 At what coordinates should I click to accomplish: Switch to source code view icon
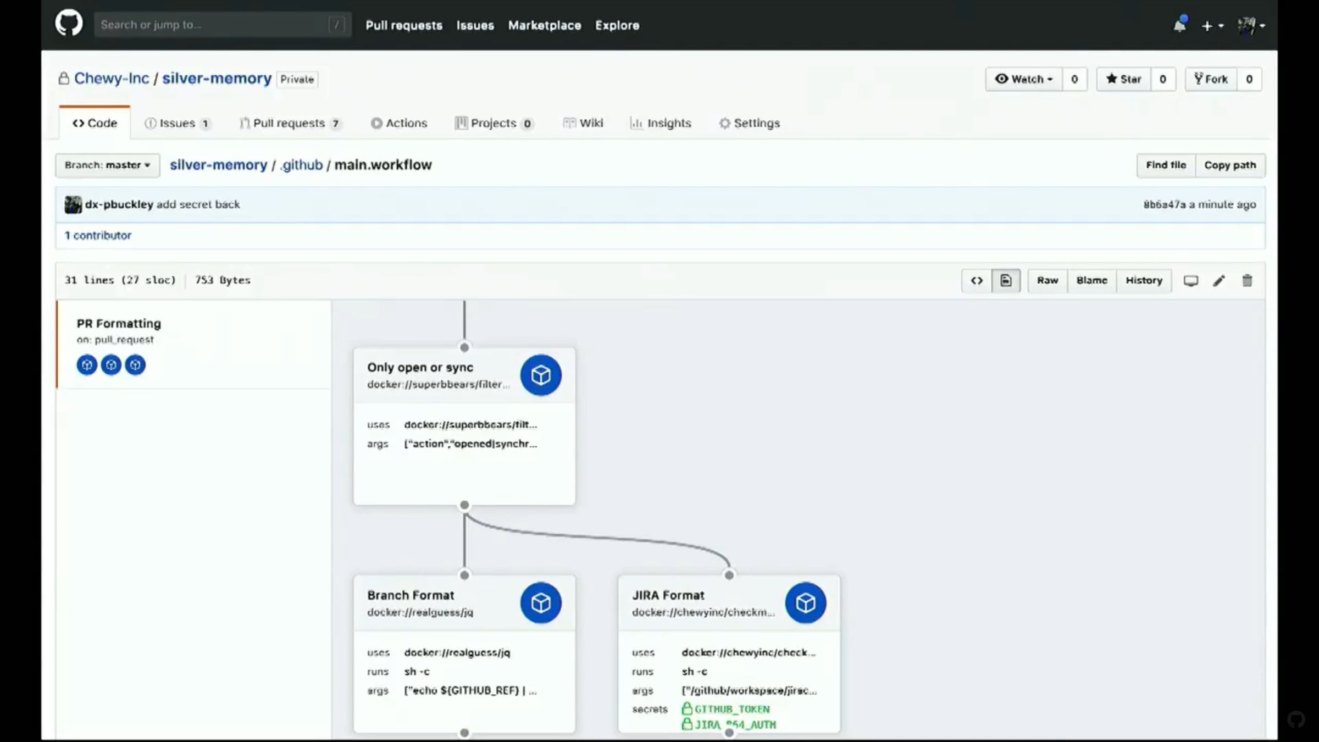pos(977,281)
